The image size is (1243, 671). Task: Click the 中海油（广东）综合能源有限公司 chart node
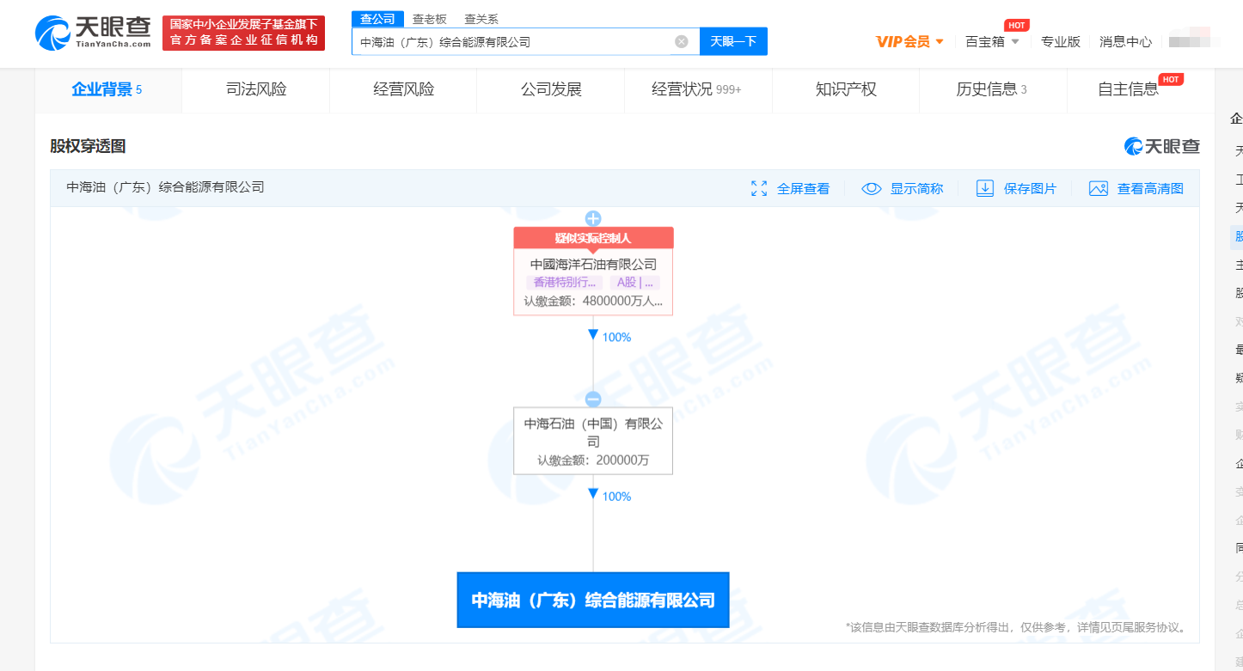click(x=592, y=600)
